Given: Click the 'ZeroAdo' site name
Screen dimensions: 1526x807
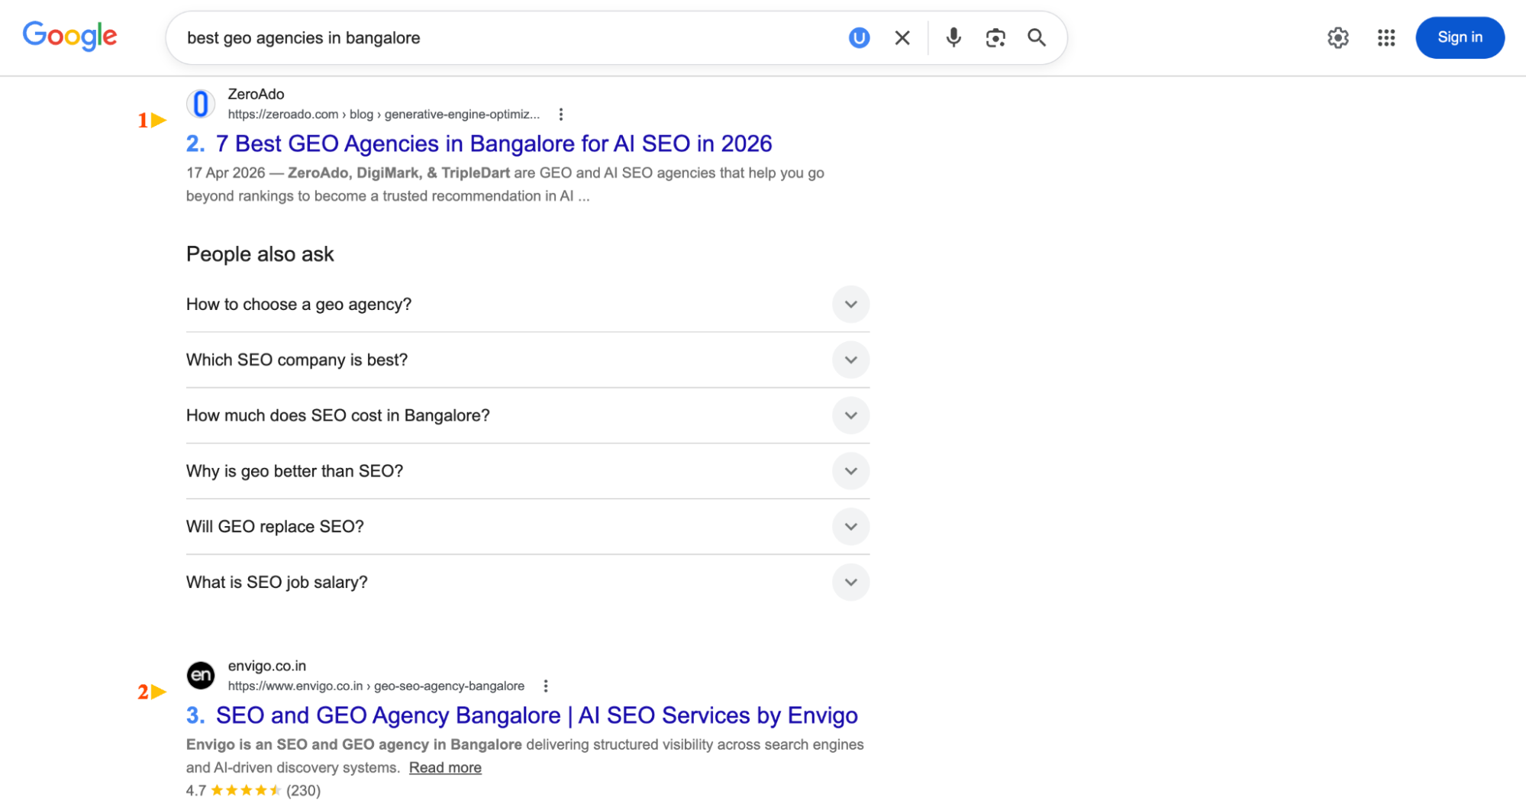Looking at the screenshot, I should [x=256, y=94].
